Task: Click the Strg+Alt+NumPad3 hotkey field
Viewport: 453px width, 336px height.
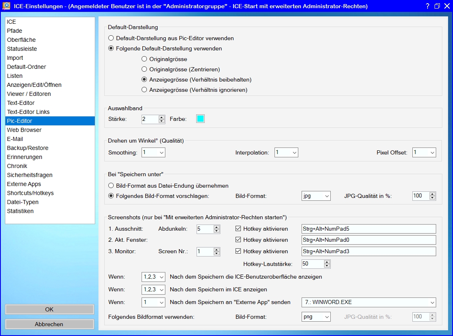Action: [x=368, y=252]
